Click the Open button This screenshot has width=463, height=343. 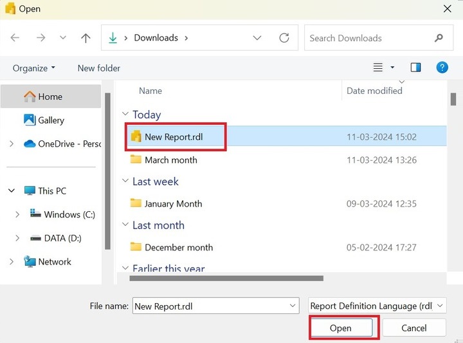pyautogui.click(x=341, y=328)
